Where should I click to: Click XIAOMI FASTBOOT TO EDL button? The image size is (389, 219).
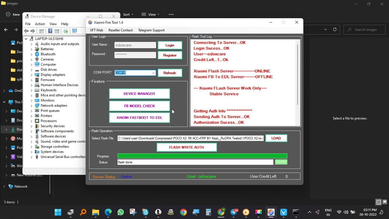tap(139, 118)
